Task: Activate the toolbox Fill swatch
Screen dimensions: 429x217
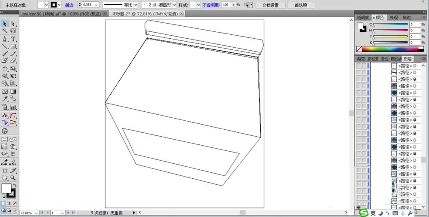Action: [6, 189]
